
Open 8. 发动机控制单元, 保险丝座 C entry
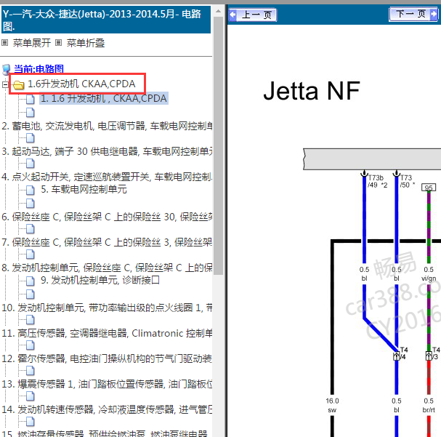[107, 268]
